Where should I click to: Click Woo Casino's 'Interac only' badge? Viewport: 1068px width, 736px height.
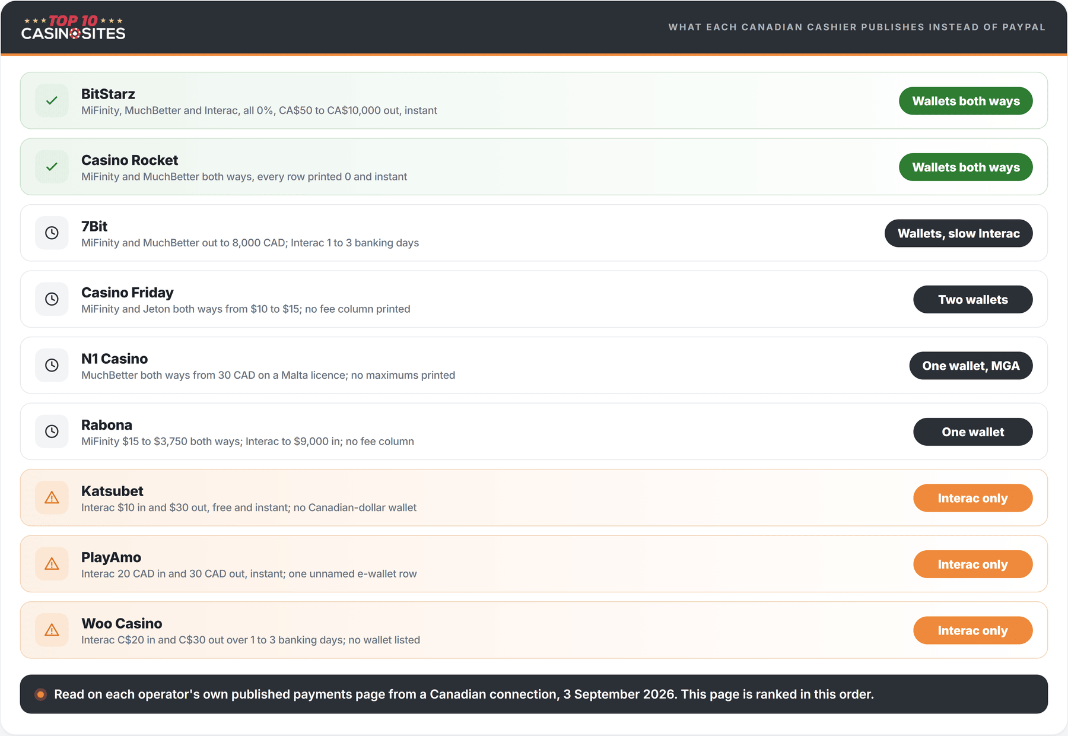point(973,630)
